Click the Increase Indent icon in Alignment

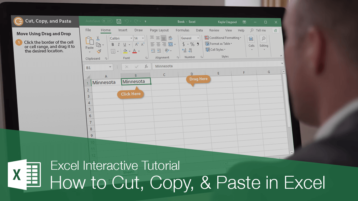(x=158, y=51)
